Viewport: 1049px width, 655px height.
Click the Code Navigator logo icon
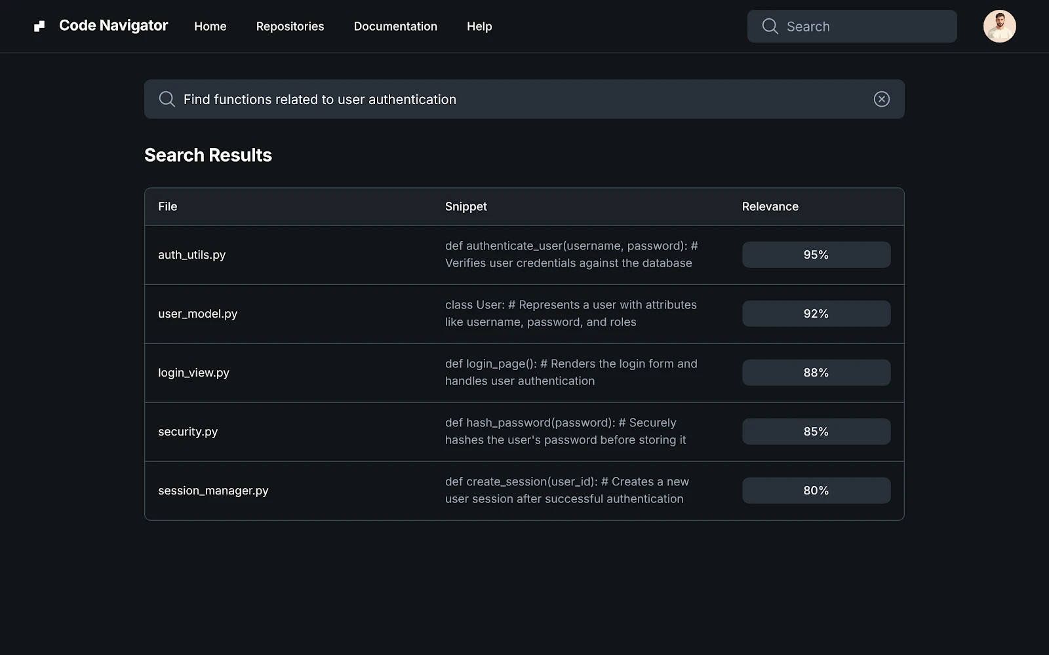pos(39,26)
